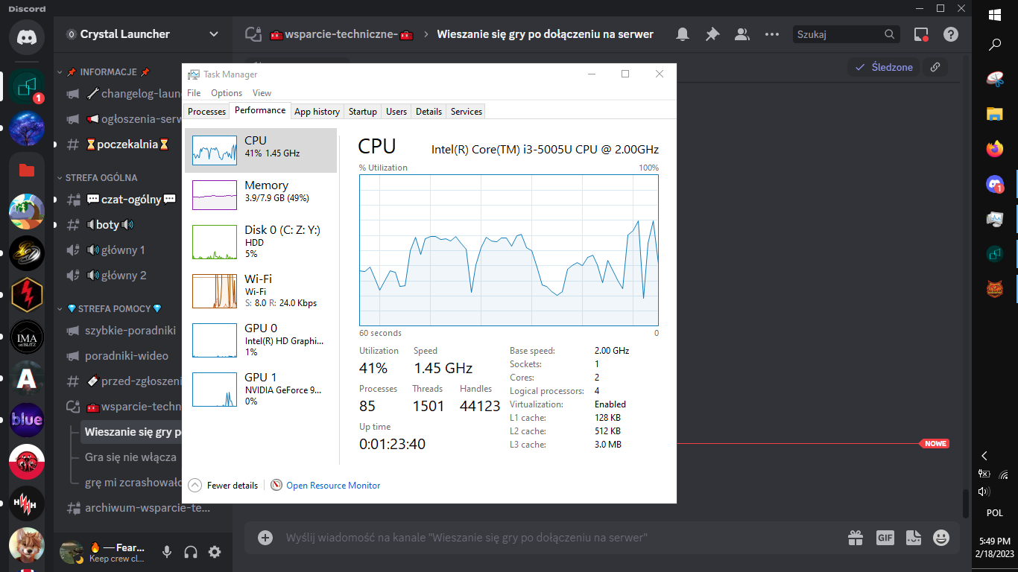The image size is (1018, 572).
Task: Go to Discord home direct messages
Action: coord(27,37)
